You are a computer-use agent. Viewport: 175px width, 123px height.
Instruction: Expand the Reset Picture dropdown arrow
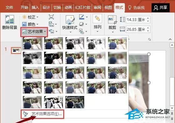point(56,31)
